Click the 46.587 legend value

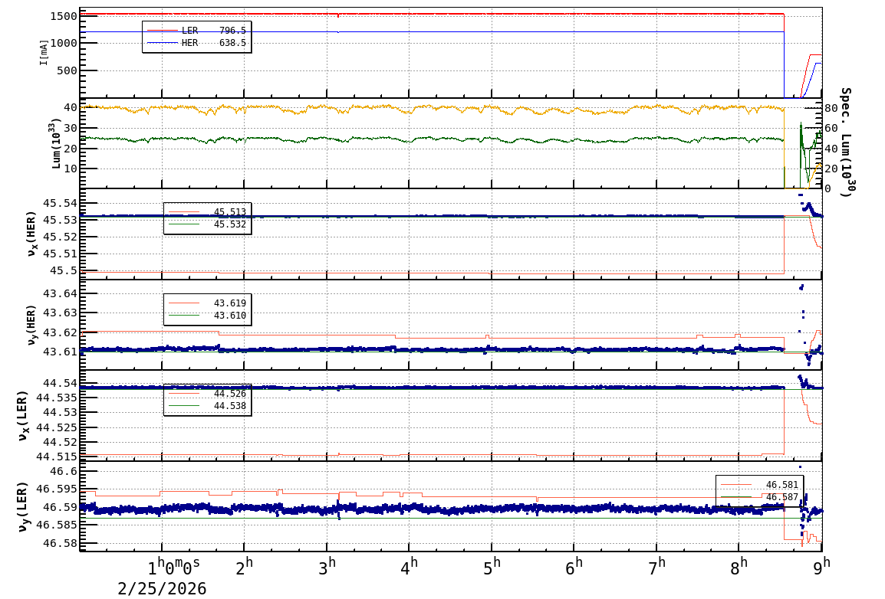point(781,497)
